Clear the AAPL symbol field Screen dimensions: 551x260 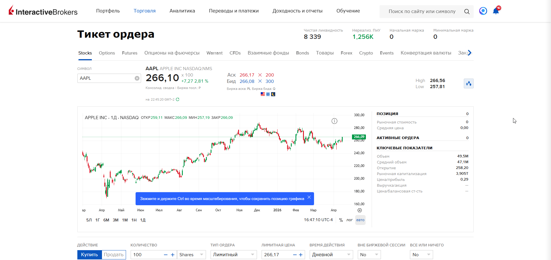tap(137, 78)
